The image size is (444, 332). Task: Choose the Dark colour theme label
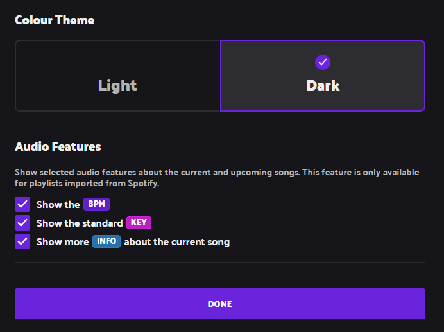[x=323, y=85]
